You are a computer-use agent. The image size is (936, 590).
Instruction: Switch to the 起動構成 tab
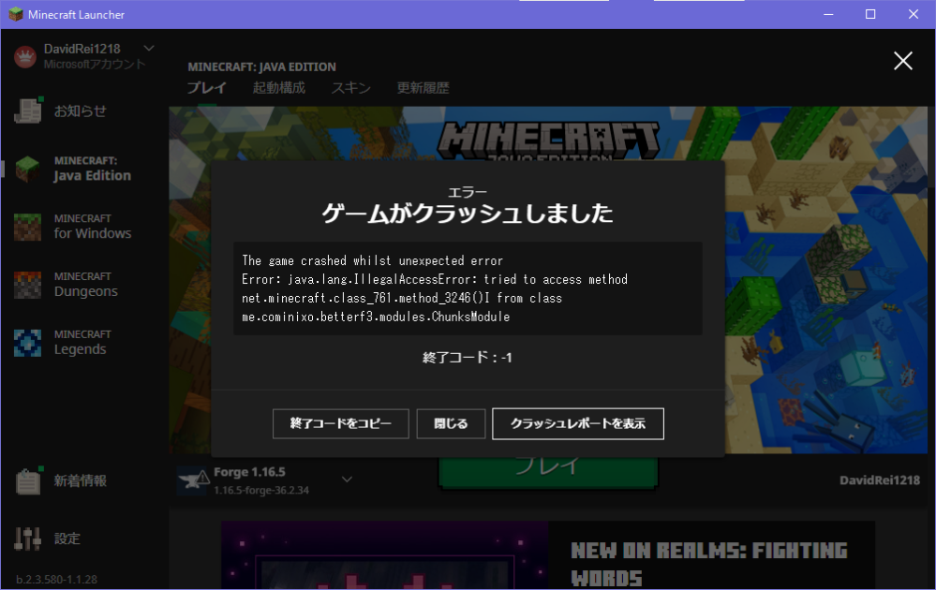tap(279, 88)
